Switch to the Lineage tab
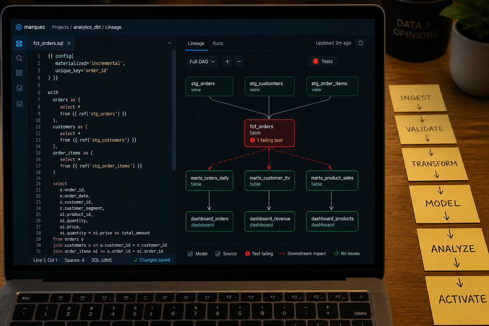 [x=196, y=43]
